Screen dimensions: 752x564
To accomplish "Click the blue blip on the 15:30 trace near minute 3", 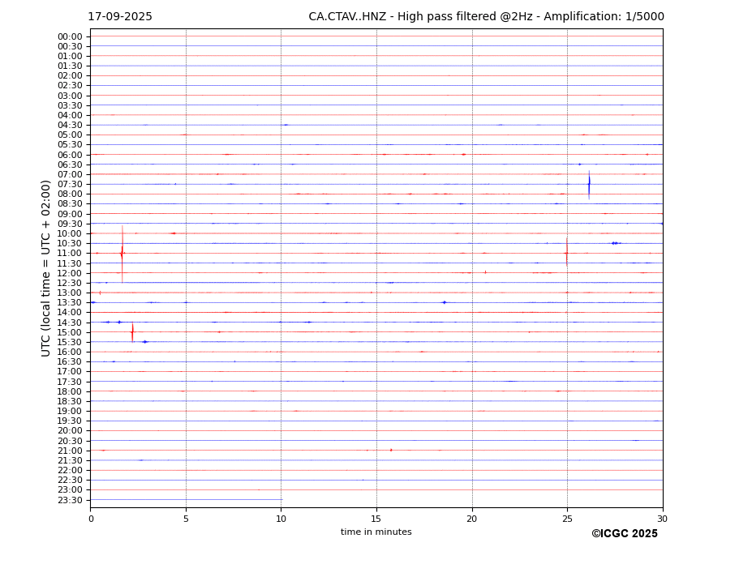I will click(145, 342).
